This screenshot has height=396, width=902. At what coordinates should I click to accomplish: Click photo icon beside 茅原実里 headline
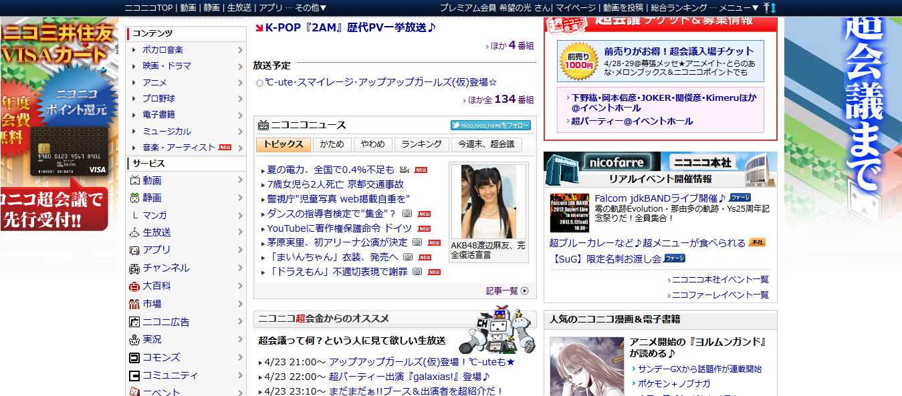click(x=417, y=242)
